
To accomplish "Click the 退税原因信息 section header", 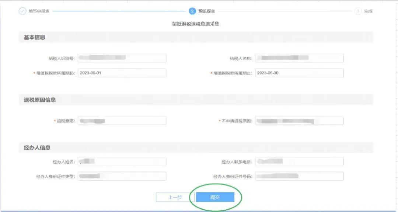I will tap(37, 100).
